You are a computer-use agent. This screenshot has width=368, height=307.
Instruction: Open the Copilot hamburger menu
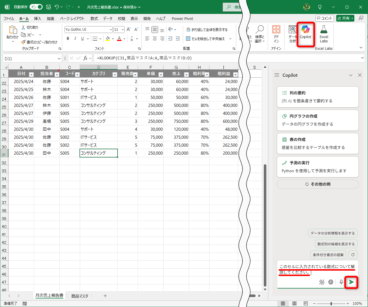click(277, 75)
